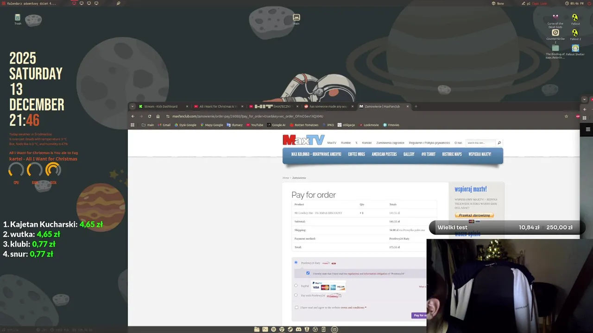
Task: Open Rotten Tomatoes bookmark
Action: 304,125
